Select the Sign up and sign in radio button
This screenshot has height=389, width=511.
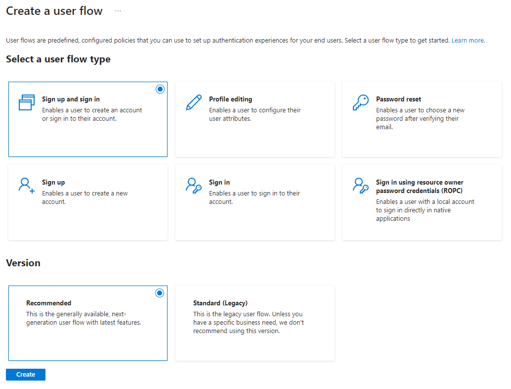160,89
